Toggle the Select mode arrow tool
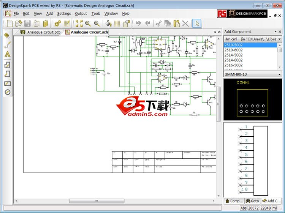This screenshot has width=285, height=213. point(196,24)
